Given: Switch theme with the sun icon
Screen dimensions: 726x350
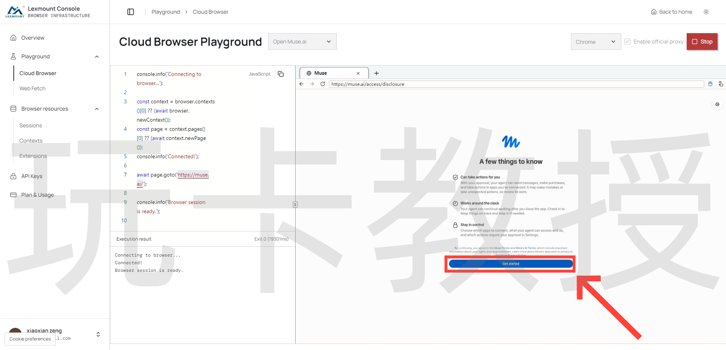Looking at the screenshot, I should coord(706,12).
